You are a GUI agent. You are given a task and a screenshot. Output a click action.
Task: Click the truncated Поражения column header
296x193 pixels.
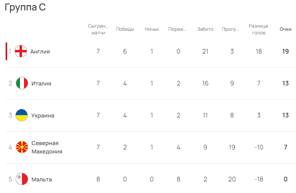click(178, 29)
